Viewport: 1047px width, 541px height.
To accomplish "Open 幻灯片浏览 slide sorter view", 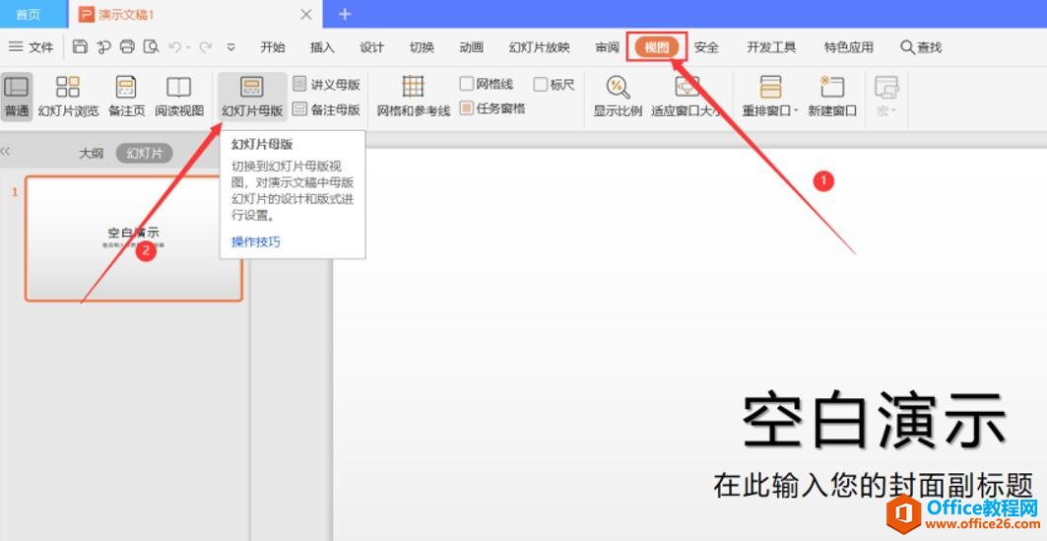I will click(x=68, y=97).
